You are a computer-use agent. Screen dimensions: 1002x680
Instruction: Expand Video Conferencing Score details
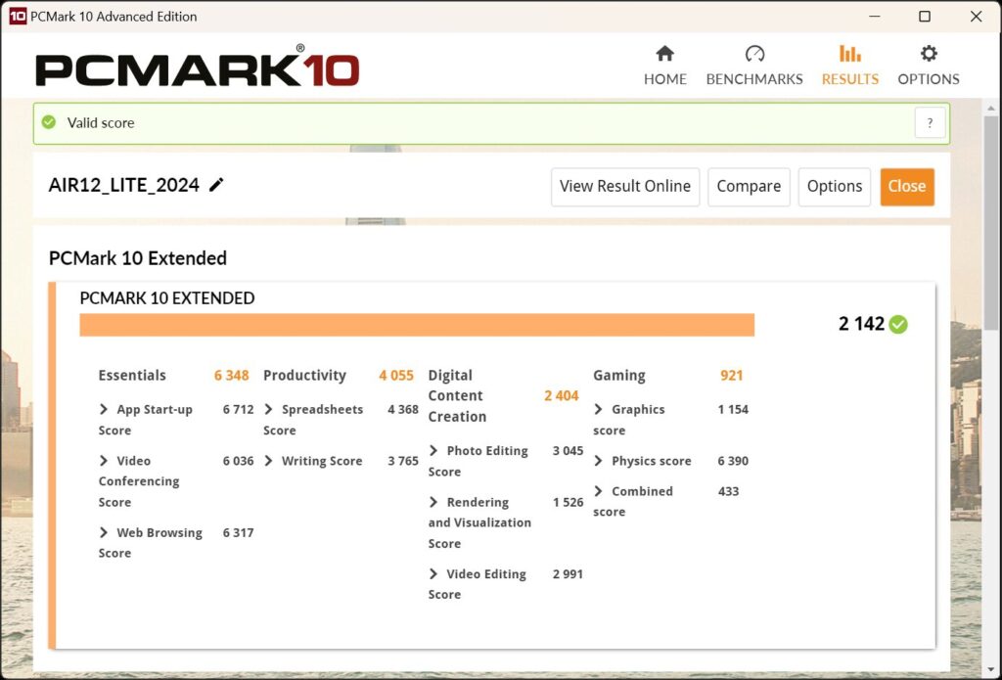[104, 461]
